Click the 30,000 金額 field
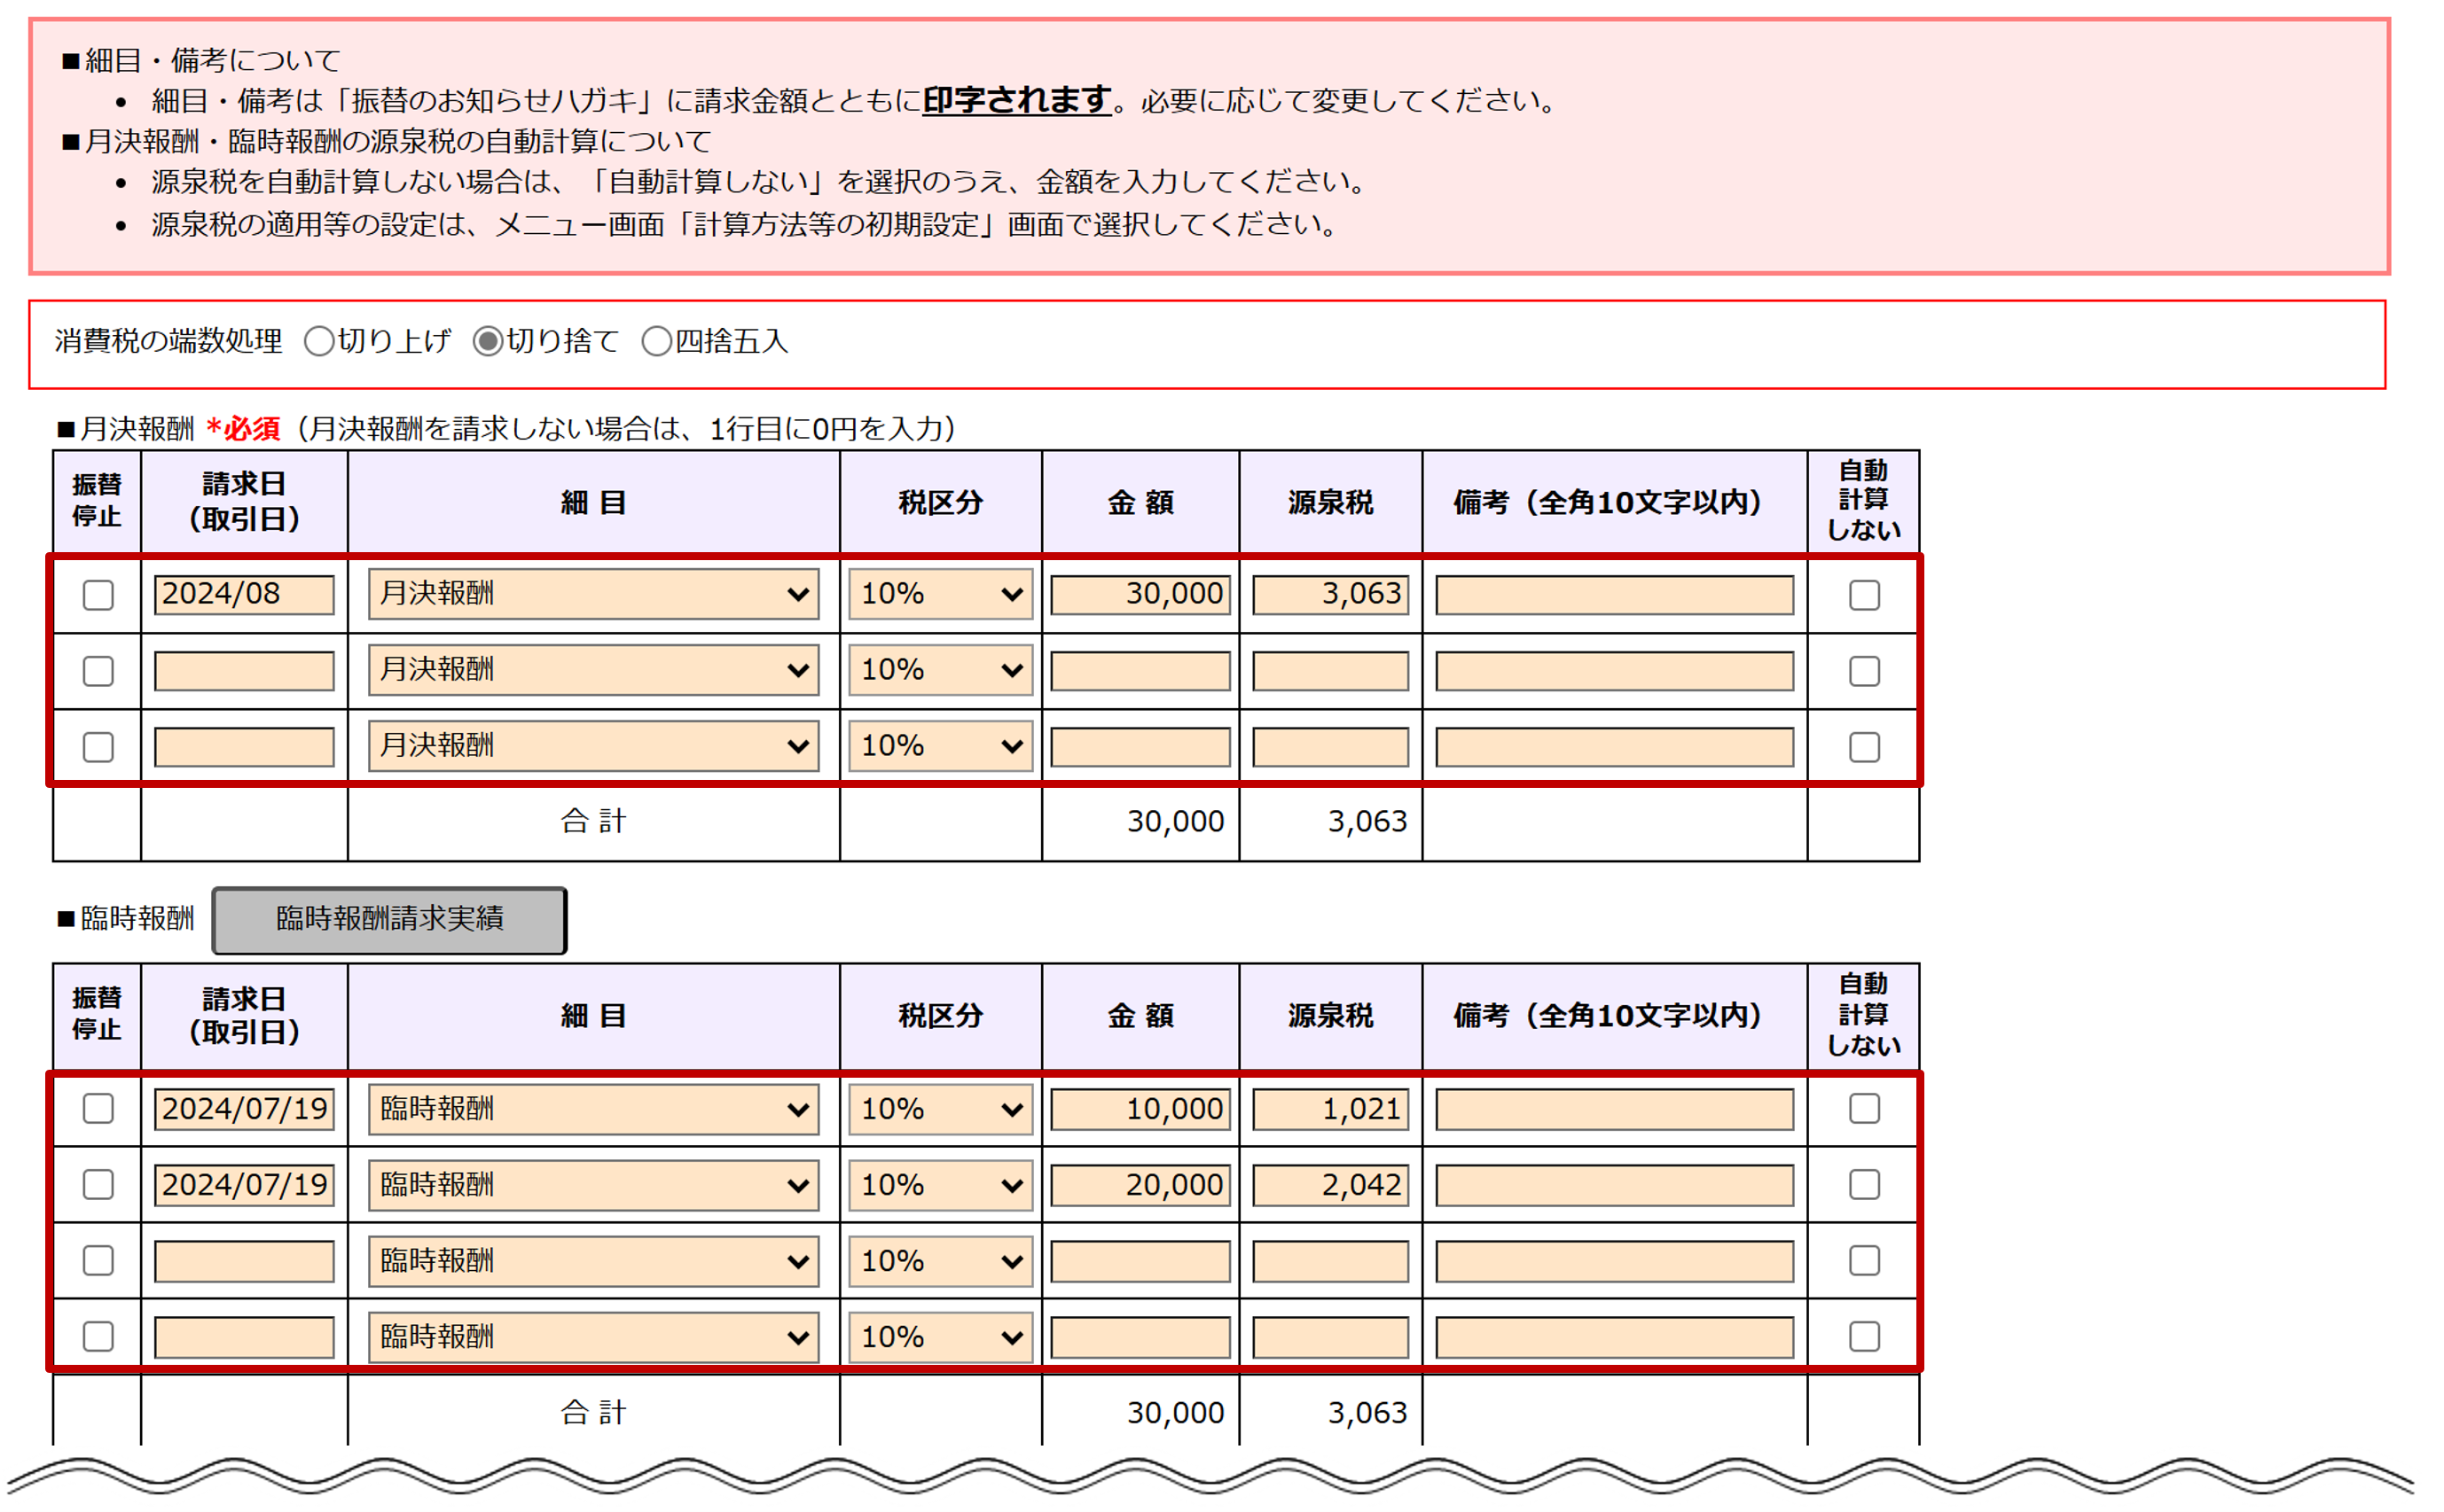Screen dimensions: 2444x1512 pos(1140,594)
